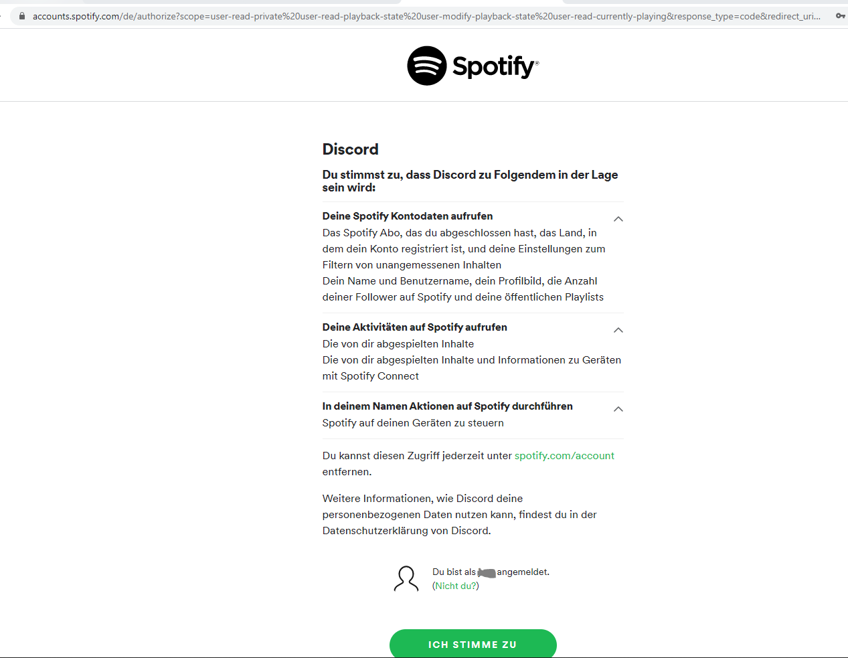Collapse the Spotify Kontodaten aufrufen section
848x658 pixels.
618,219
